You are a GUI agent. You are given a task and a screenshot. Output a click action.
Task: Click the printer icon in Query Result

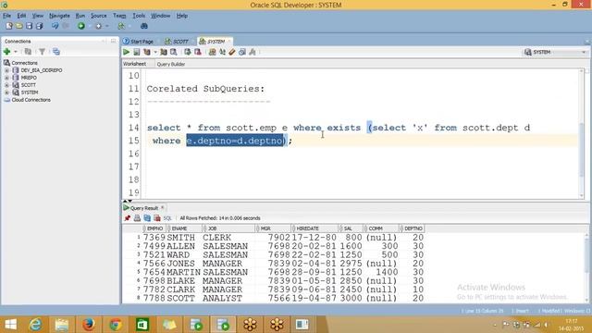(137, 218)
